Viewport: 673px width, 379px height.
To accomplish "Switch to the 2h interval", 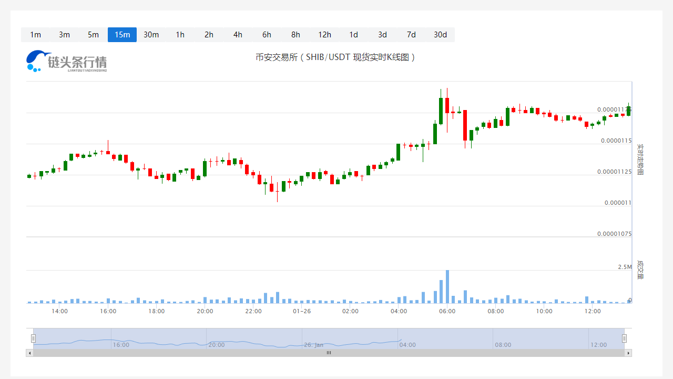I will click(209, 35).
